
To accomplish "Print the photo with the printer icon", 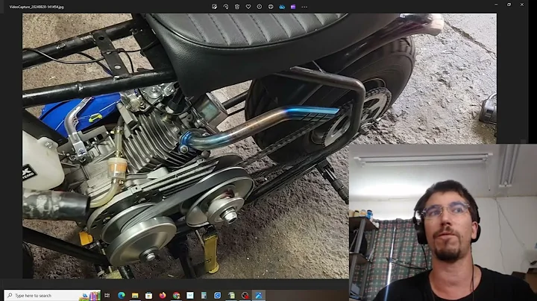I will 271,7.
